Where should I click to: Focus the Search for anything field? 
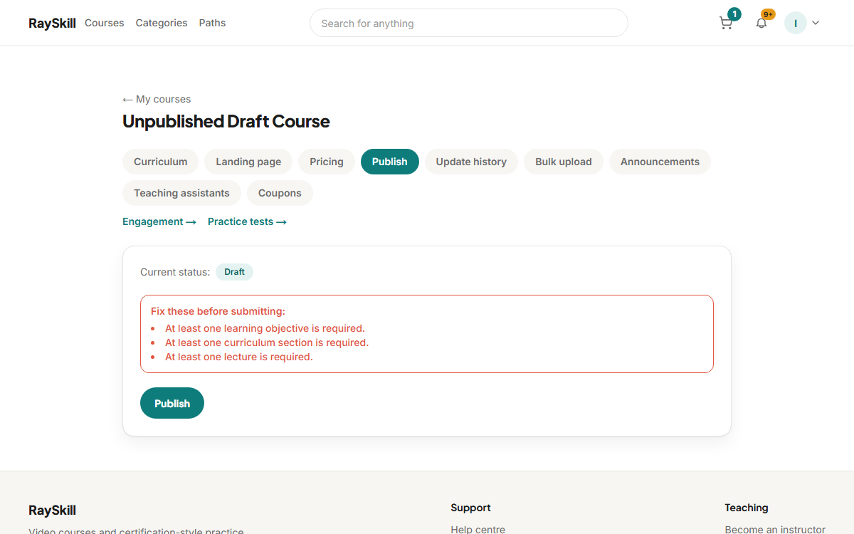[x=469, y=23]
